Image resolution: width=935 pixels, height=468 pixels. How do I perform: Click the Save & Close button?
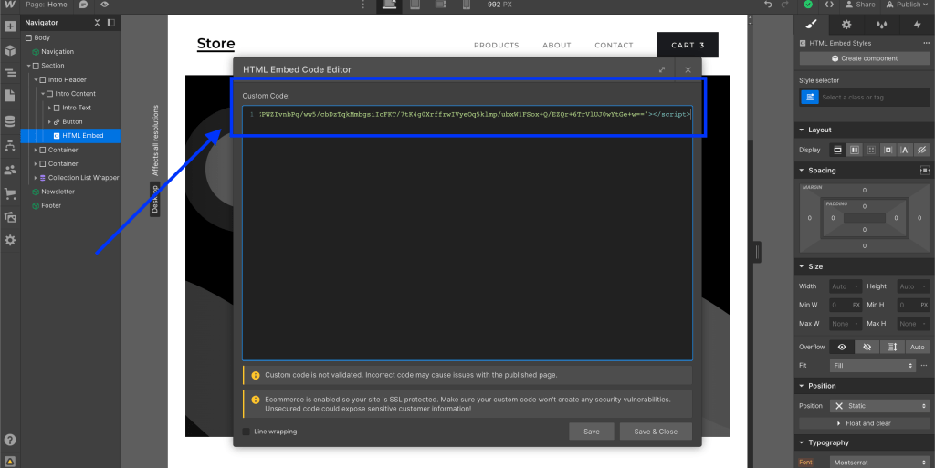(x=656, y=432)
